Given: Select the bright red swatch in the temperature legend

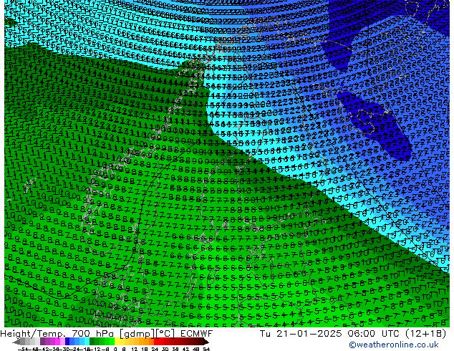Looking at the screenshot, I should click(157, 342).
